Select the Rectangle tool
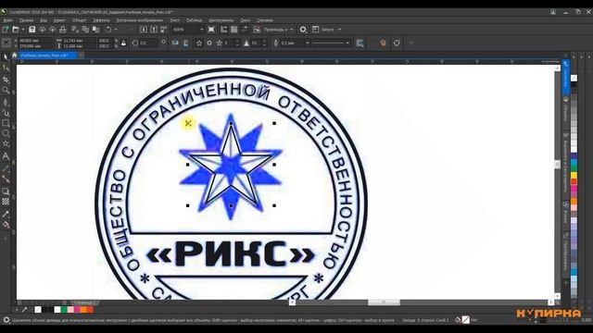Image resolution: width=593 pixels, height=333 pixels. click(6, 123)
